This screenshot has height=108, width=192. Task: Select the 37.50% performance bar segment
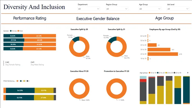point(44,97)
